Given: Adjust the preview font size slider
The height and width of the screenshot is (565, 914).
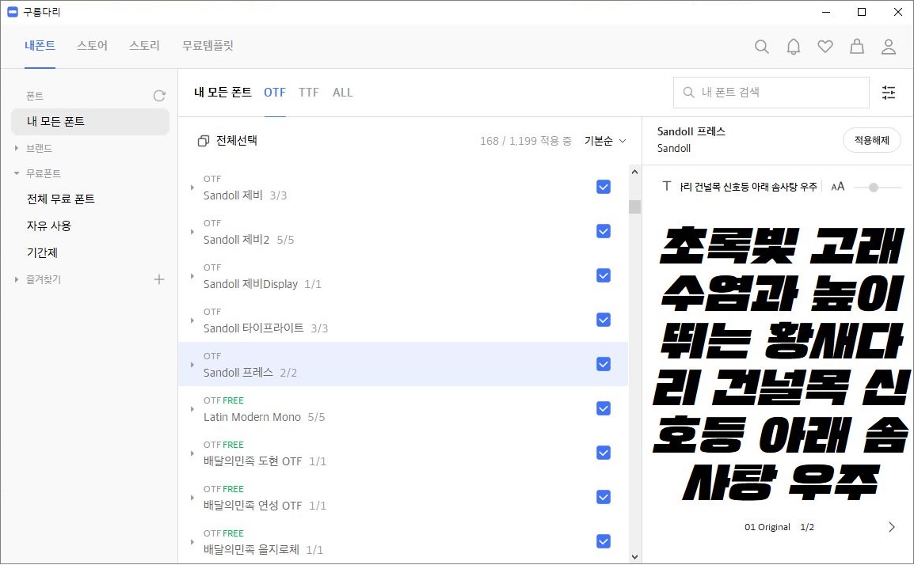Looking at the screenshot, I should 873,188.
